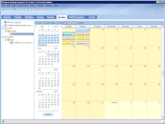Click Edit Data Source pencil icon
165x124 pixels.
coord(31,10)
